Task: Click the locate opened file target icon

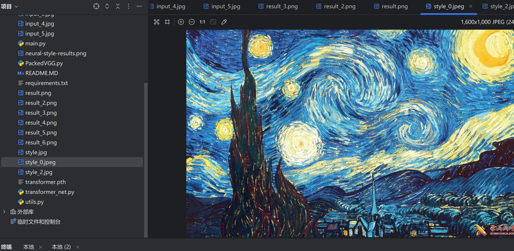Action: 96,6
